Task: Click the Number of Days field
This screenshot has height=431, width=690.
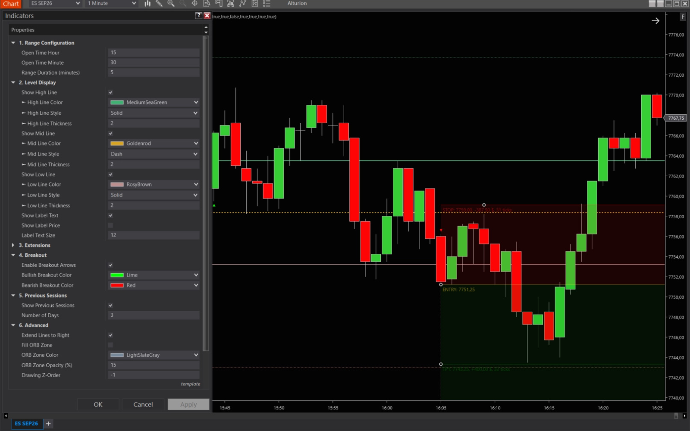Action: click(x=154, y=315)
